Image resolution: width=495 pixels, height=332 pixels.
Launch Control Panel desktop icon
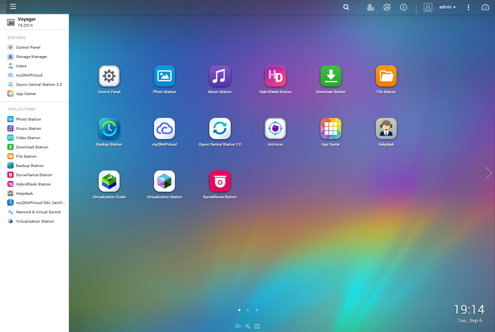109,76
